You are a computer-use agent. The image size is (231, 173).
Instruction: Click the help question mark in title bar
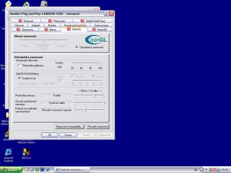[x=106, y=14]
